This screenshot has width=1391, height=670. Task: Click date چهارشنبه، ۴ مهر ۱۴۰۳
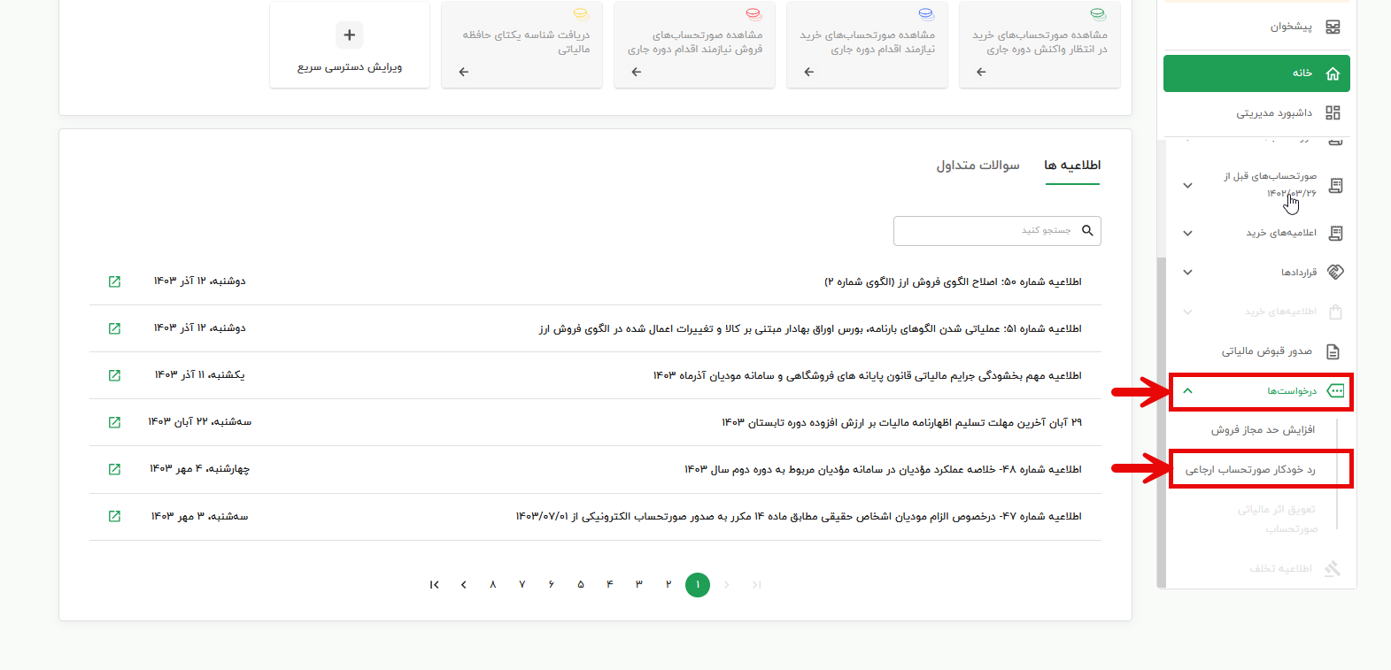(200, 468)
